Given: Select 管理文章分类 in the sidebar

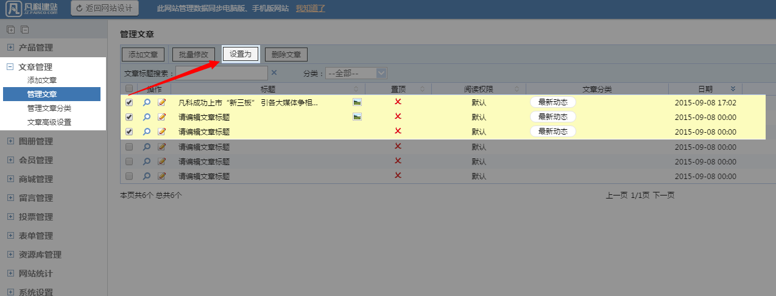Looking at the screenshot, I should click(49, 108).
